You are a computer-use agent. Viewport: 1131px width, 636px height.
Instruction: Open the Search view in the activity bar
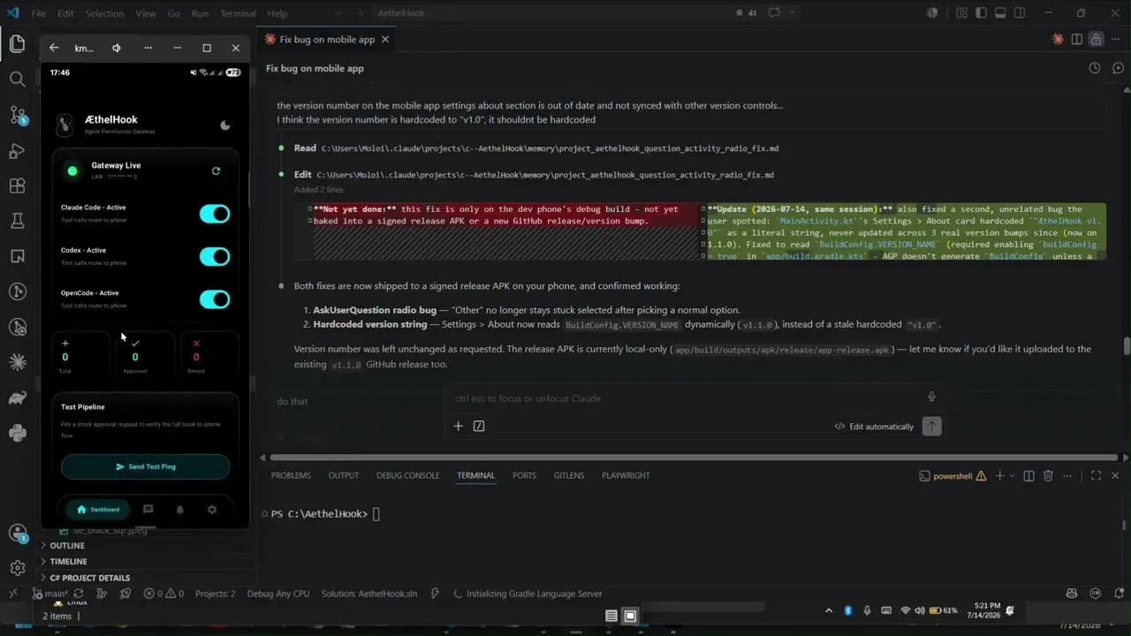(17, 79)
